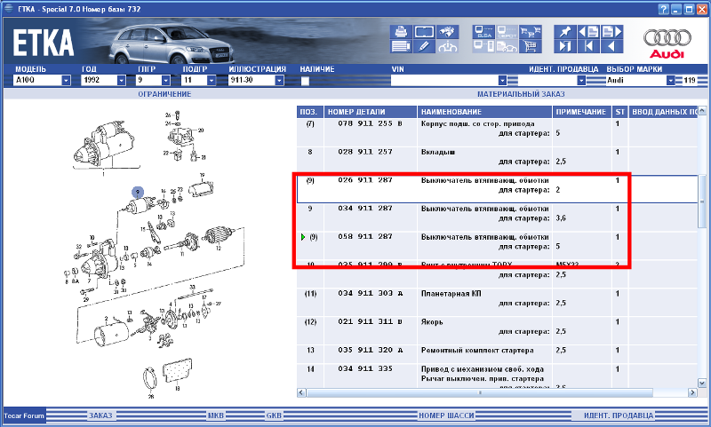Select the pencil edit icon
711x427 pixels.
click(424, 46)
